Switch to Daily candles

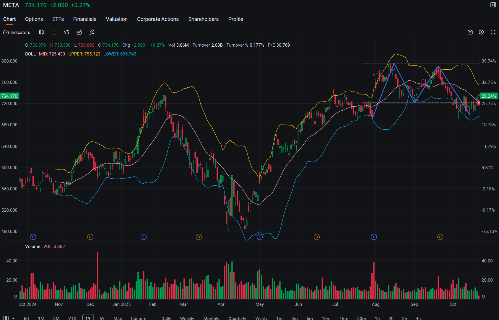click(x=166, y=318)
